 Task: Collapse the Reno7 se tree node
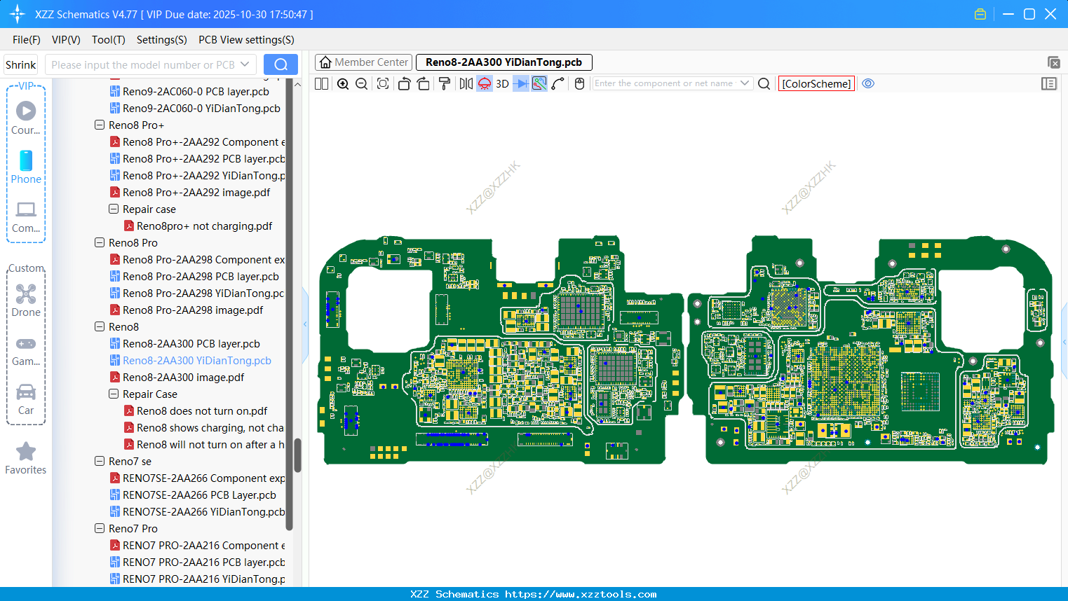[x=100, y=462]
